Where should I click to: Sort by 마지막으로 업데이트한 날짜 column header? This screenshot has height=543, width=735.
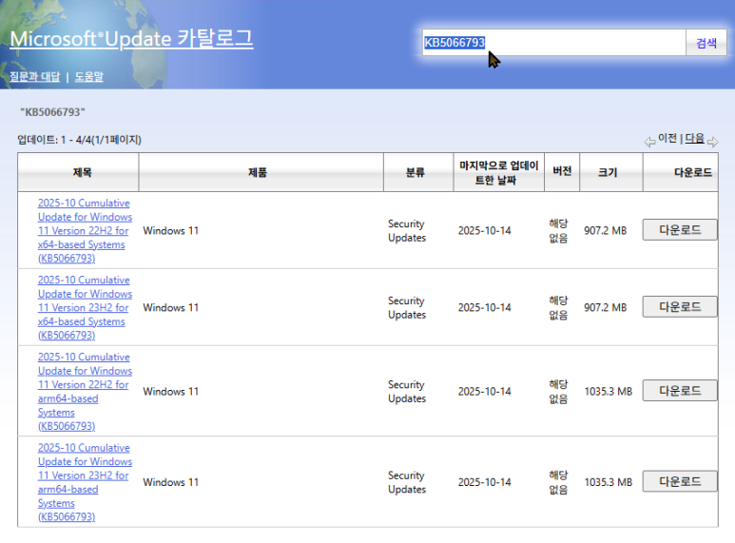tap(499, 172)
